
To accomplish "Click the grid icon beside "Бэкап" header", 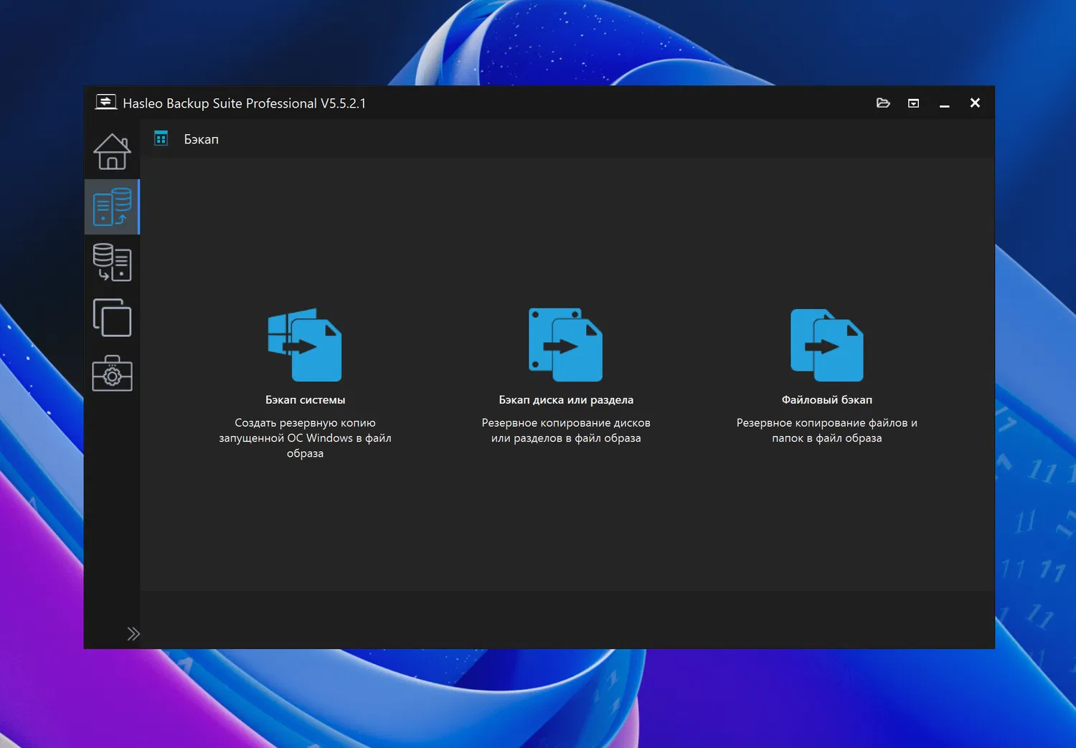I will point(161,138).
